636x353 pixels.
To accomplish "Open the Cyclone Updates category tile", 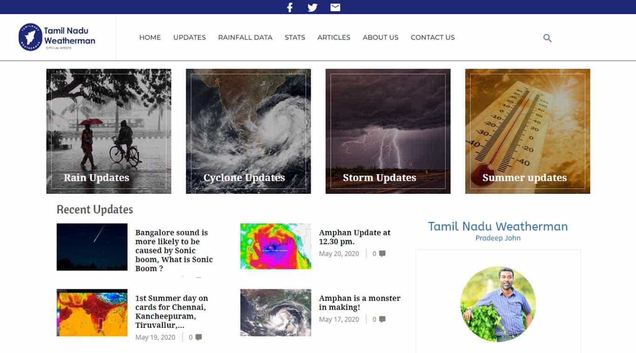I will click(248, 131).
